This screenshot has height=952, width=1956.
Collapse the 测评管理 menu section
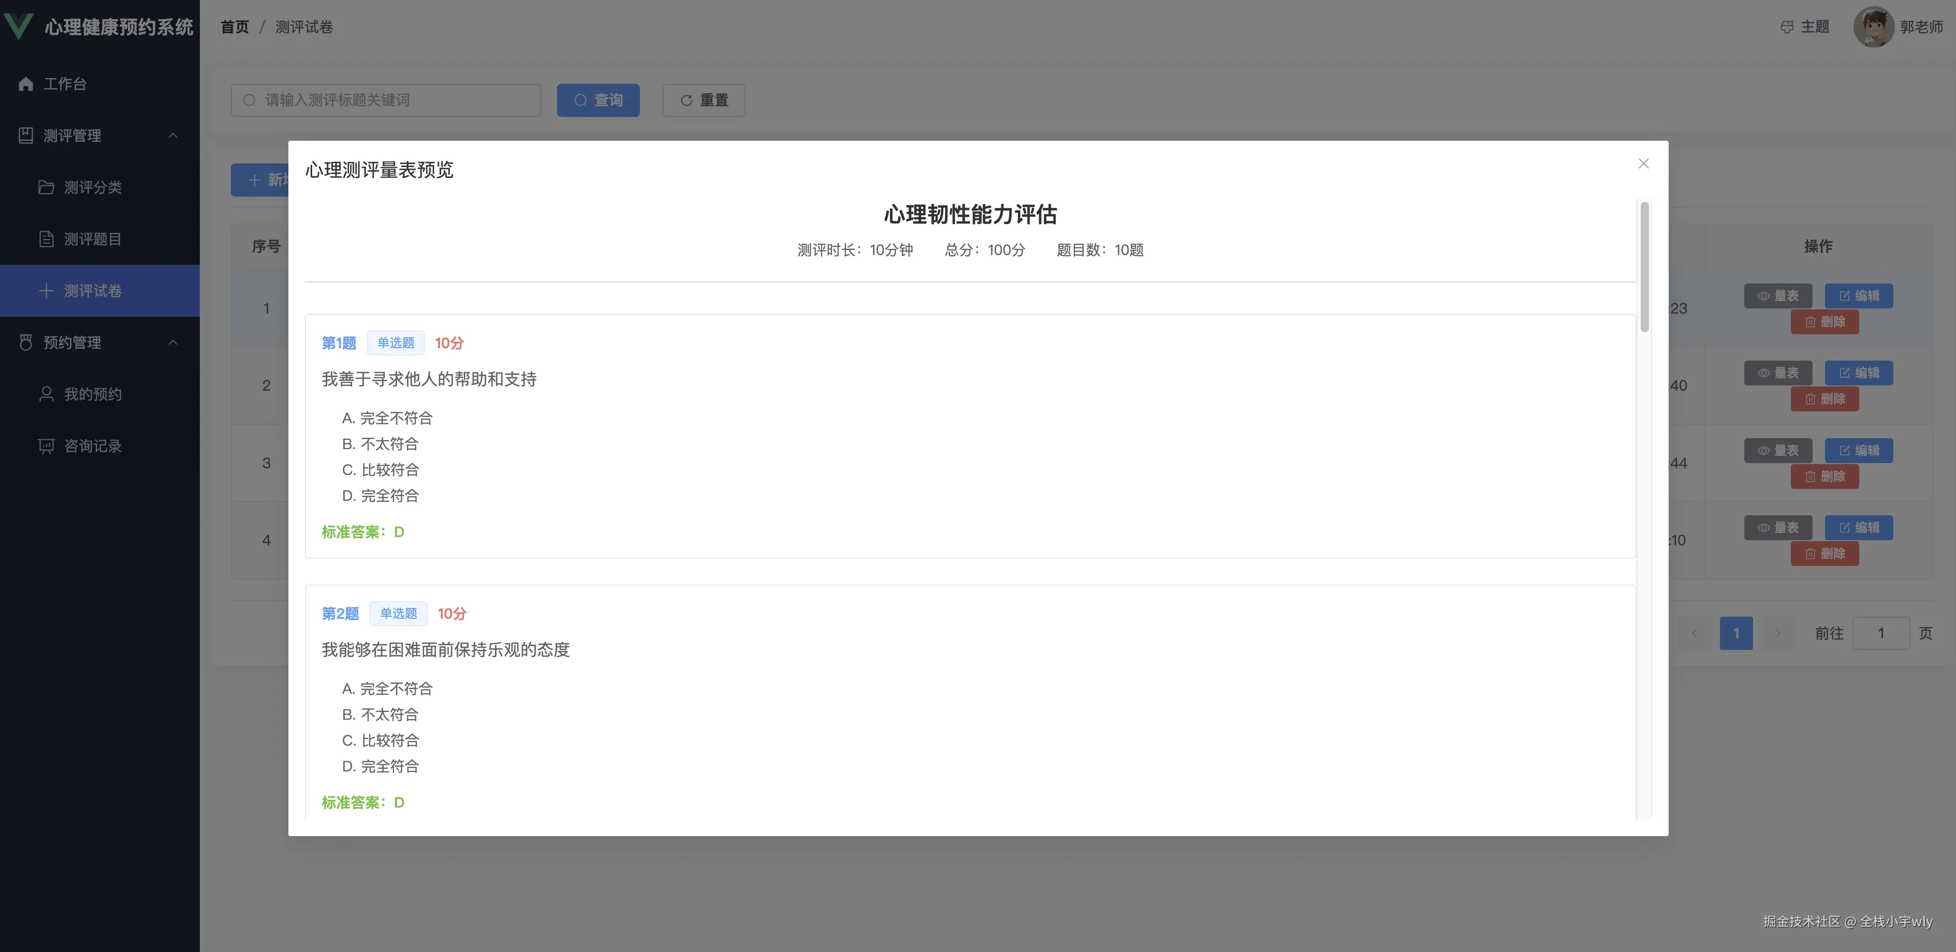click(173, 135)
